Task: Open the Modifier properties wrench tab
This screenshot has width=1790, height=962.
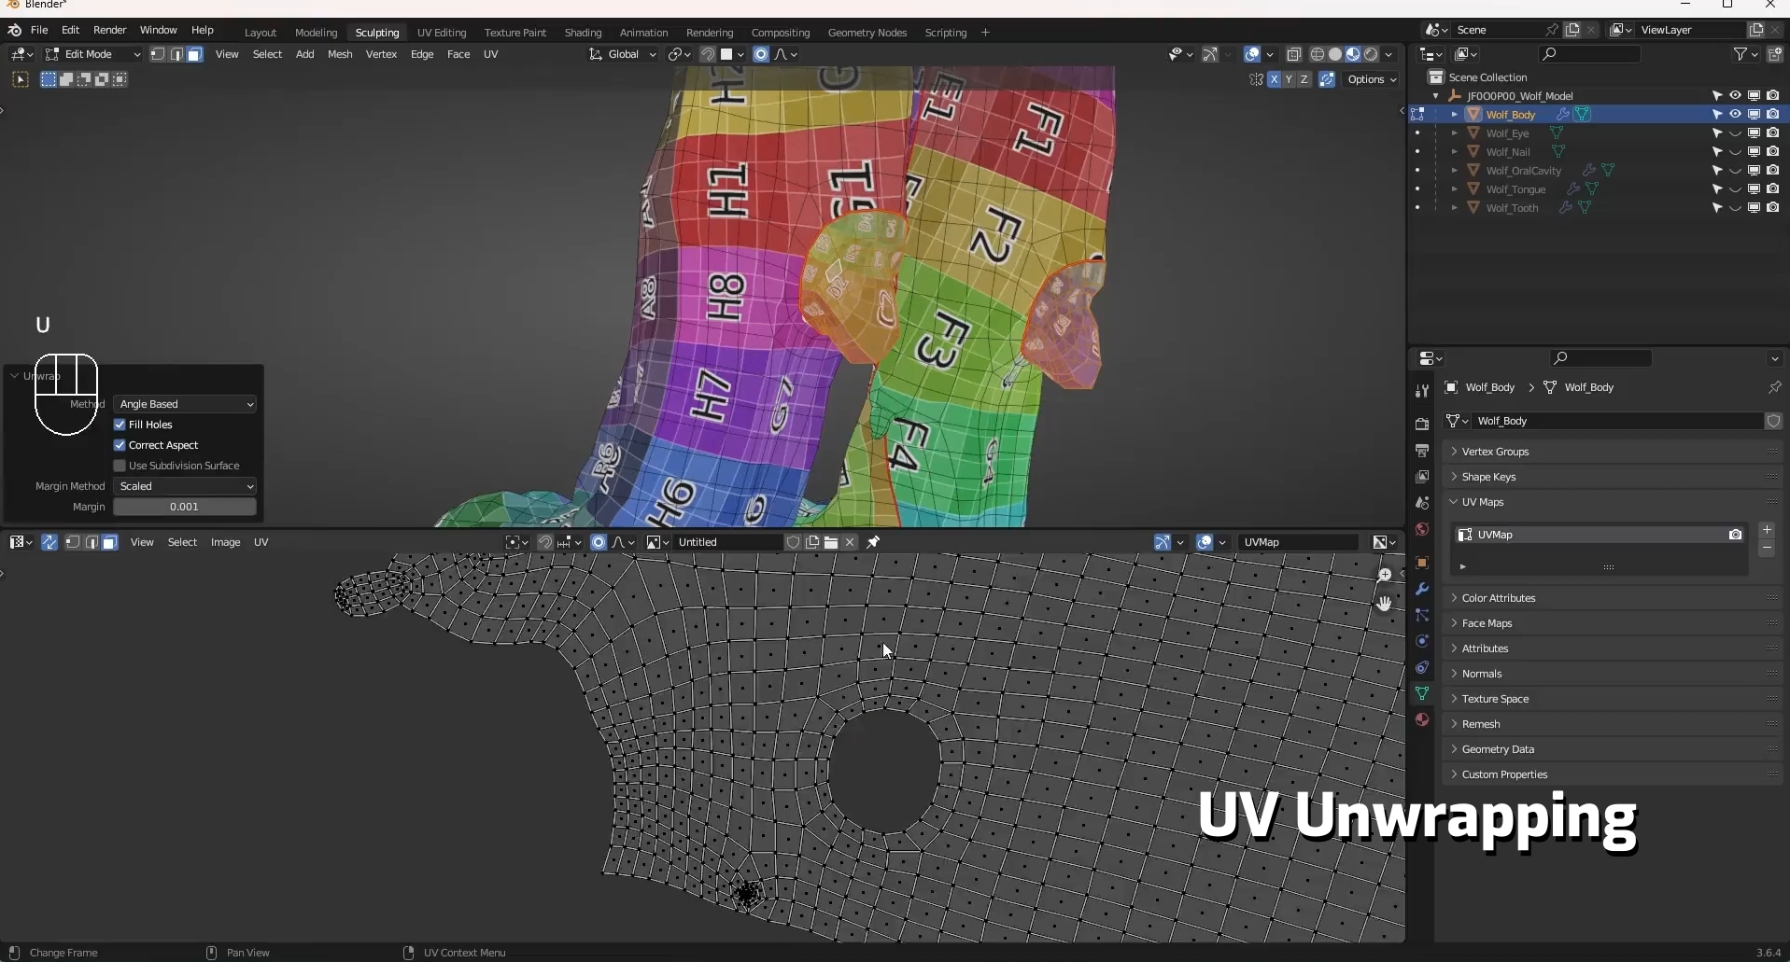Action: (1421, 589)
